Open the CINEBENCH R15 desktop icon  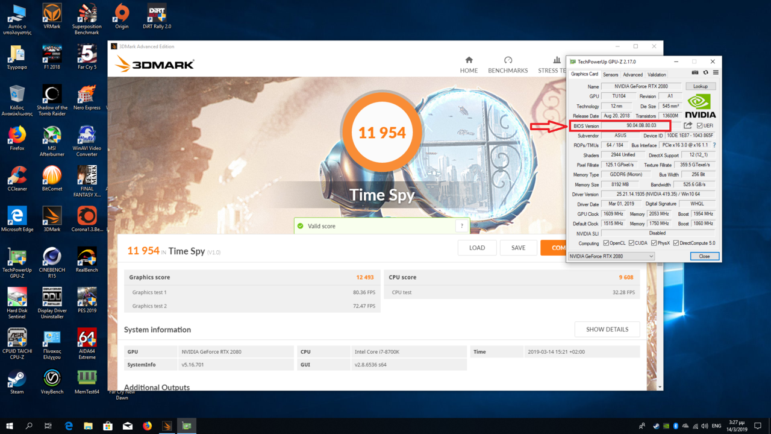click(52, 262)
